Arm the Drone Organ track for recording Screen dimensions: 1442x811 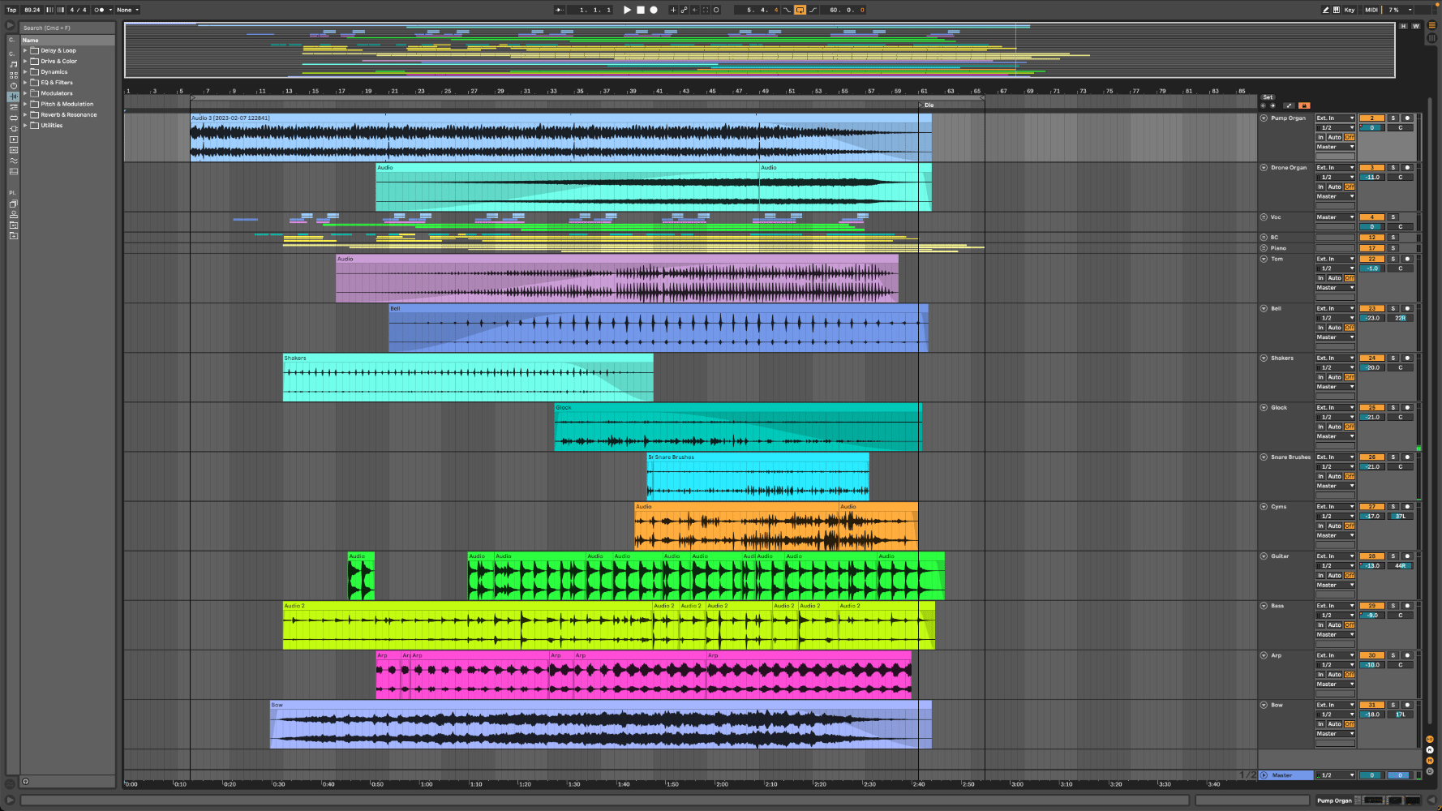[x=1407, y=168]
